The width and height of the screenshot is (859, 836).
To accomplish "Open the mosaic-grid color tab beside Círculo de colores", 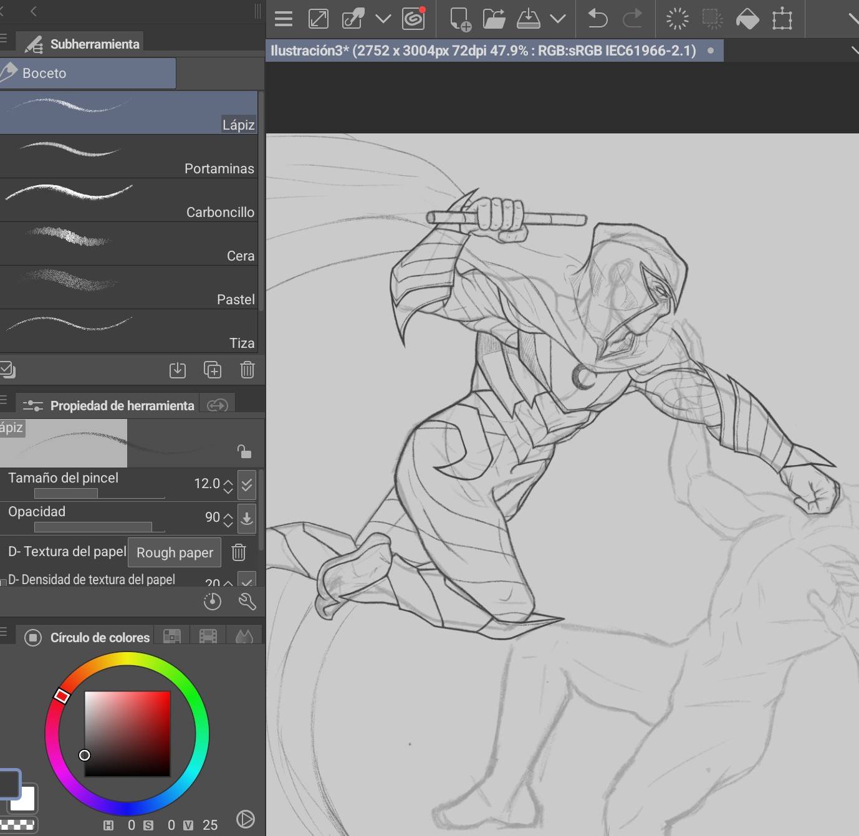I will coord(172,637).
